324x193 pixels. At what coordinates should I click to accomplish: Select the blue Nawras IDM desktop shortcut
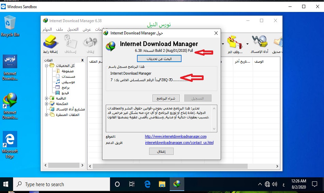click(x=10, y=66)
